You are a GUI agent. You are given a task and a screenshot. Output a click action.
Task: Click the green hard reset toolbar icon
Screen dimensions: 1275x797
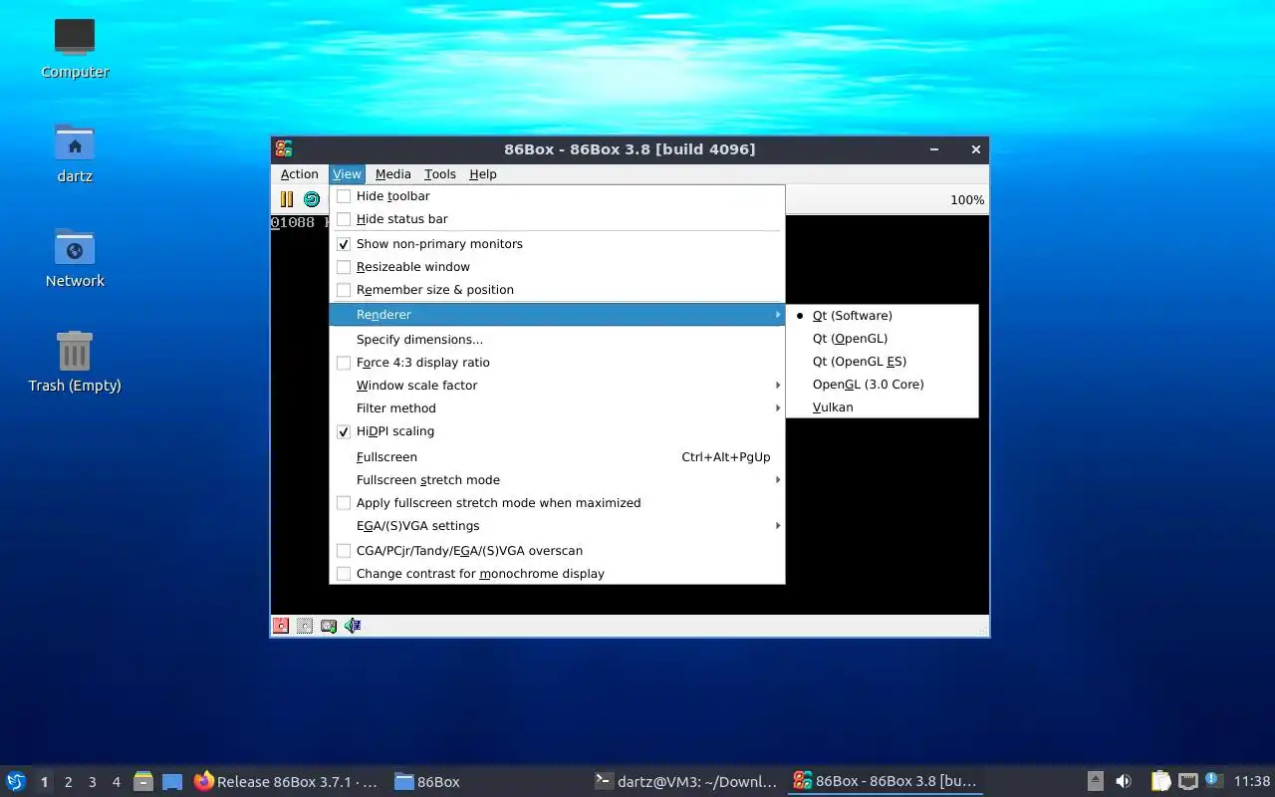(312, 199)
